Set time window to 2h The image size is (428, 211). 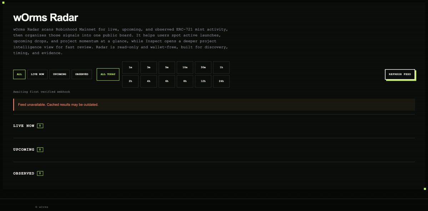point(131,81)
